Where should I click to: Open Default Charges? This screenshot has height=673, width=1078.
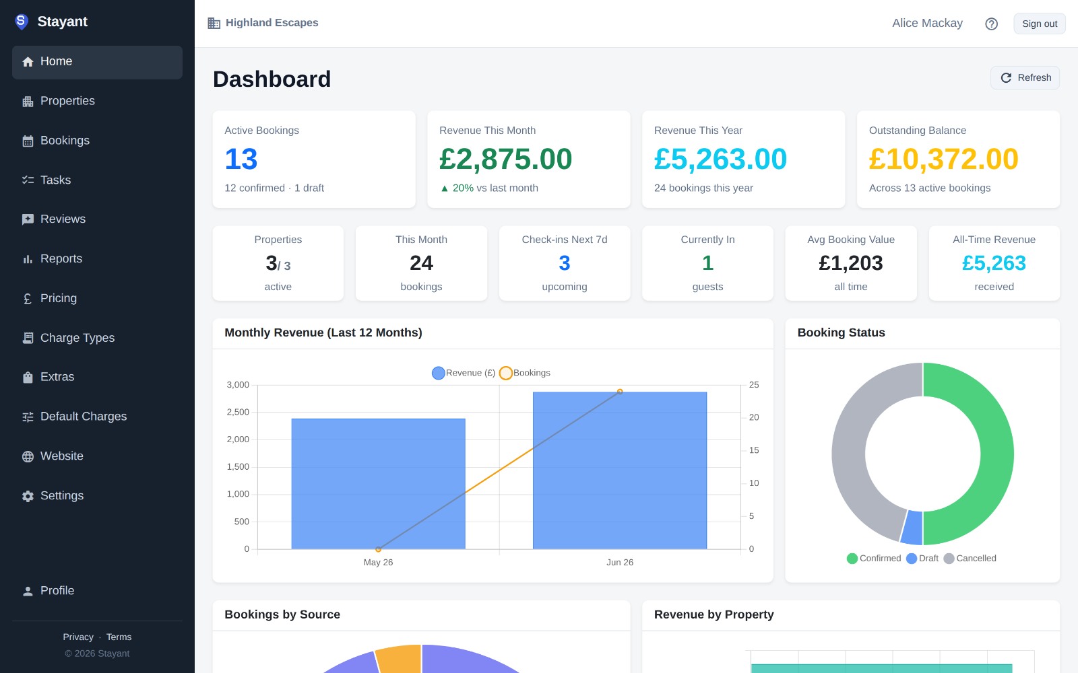pos(97,417)
